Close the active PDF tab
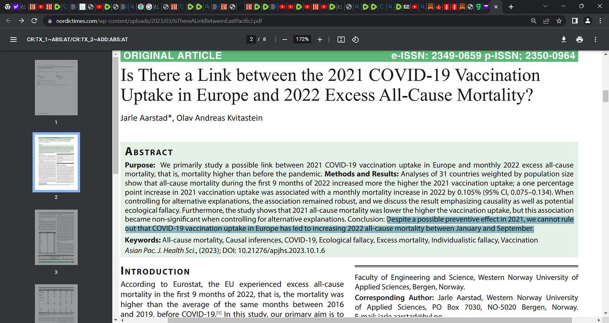Viewport: 609px width, 323px height. click(x=496, y=7)
